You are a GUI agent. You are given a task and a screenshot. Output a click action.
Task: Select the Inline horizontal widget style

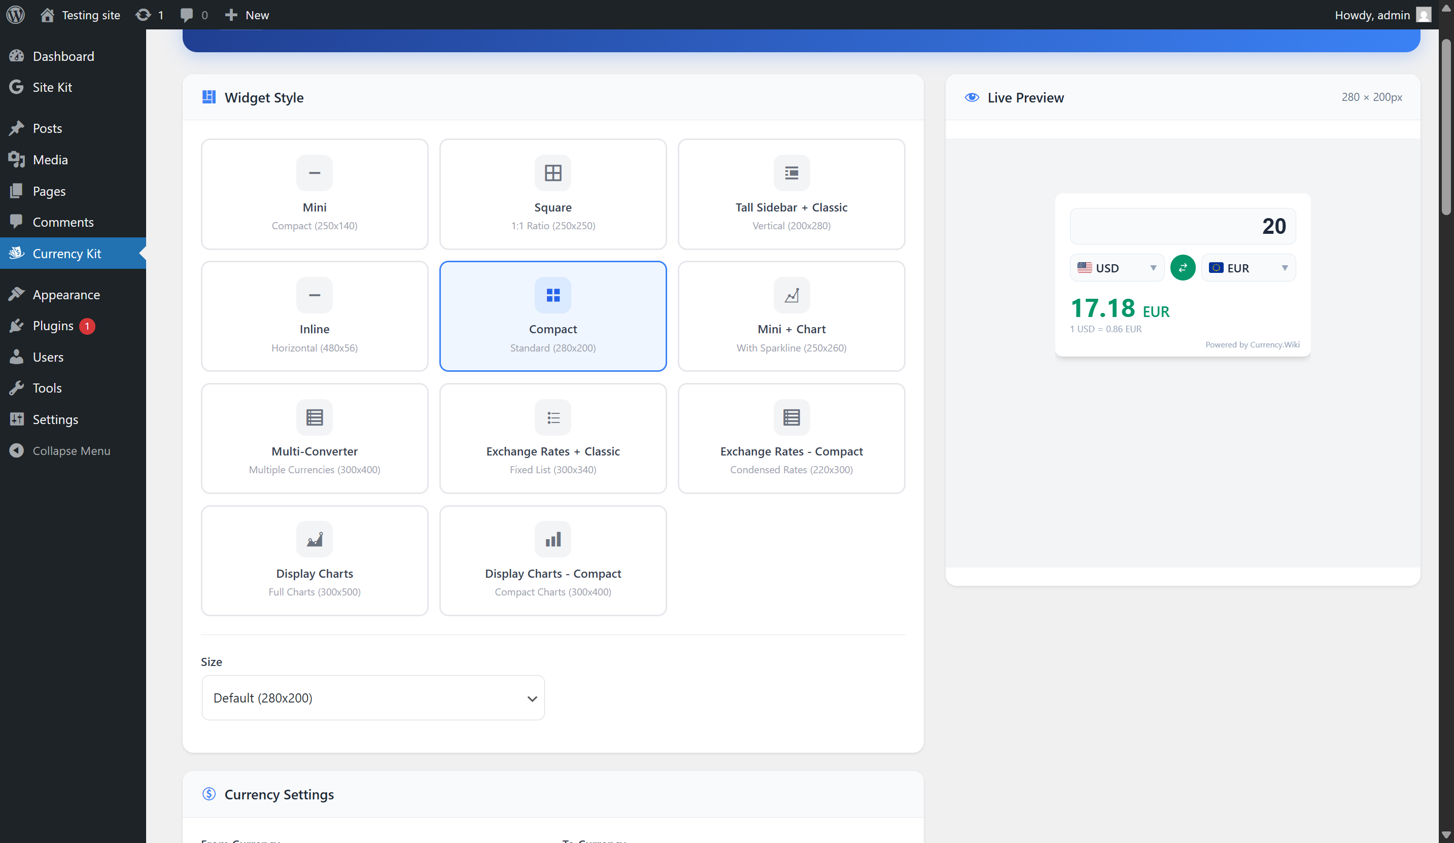click(x=315, y=316)
